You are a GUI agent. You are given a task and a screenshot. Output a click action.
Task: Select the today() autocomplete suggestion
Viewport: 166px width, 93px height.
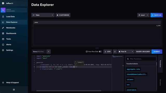pyautogui.click(x=80, y=62)
